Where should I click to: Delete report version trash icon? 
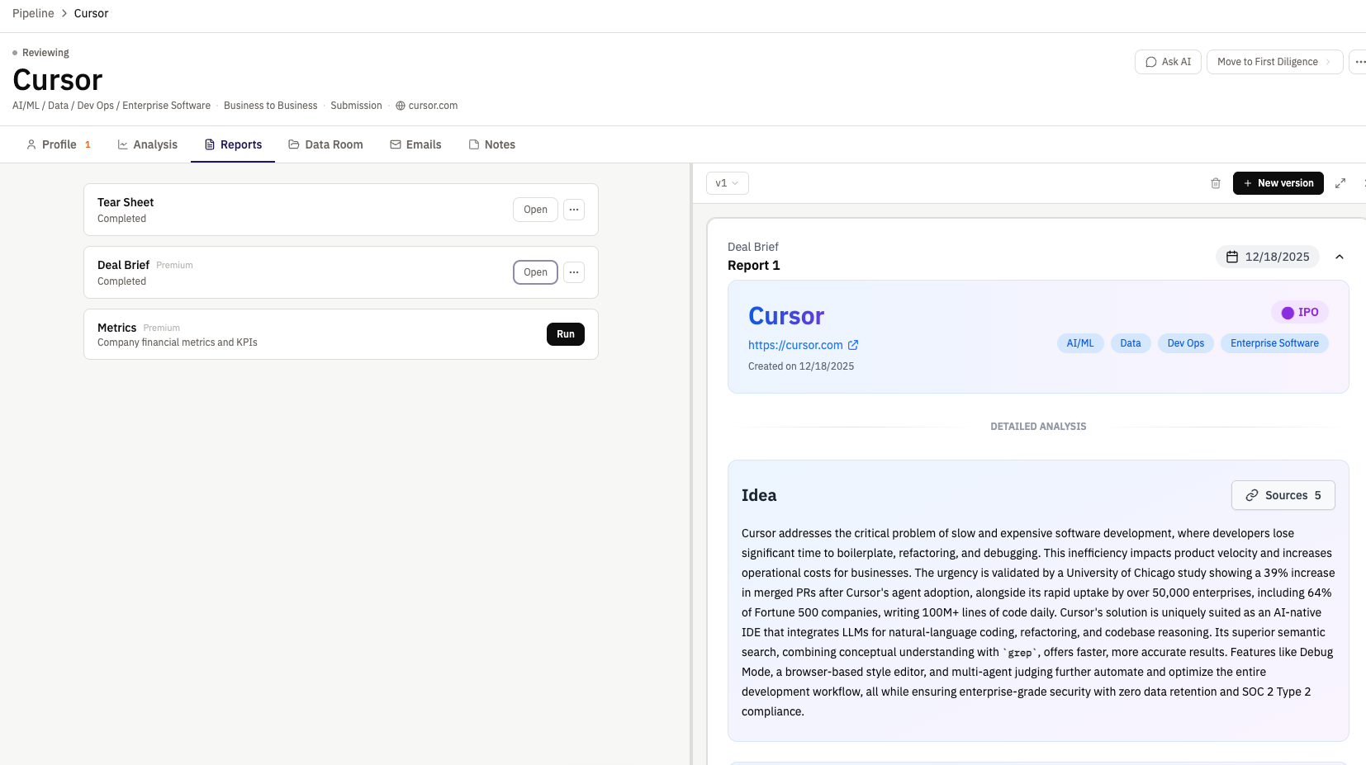click(x=1216, y=183)
